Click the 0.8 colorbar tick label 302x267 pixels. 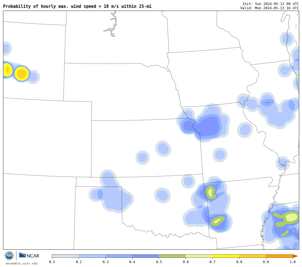click(239, 262)
